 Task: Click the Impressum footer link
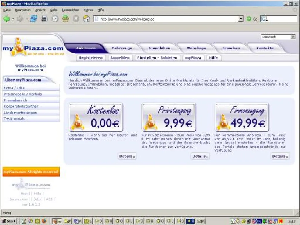[x=19, y=199]
